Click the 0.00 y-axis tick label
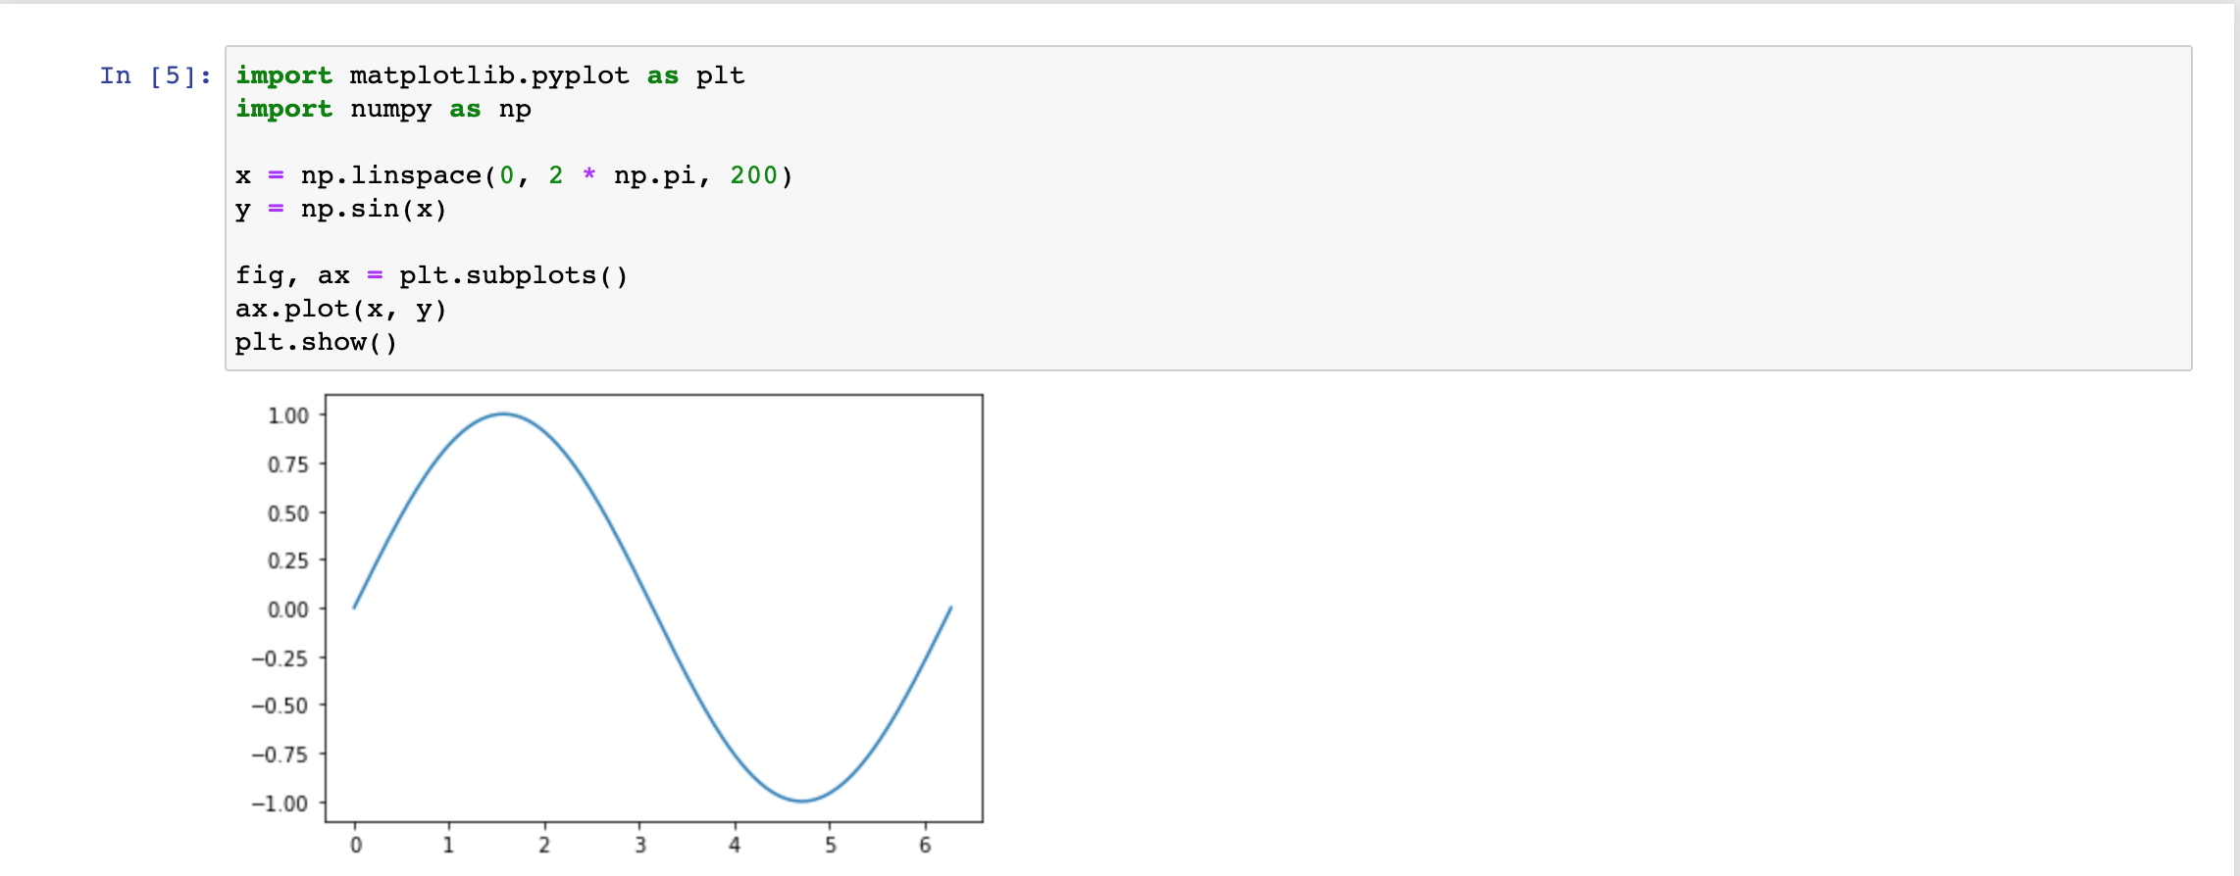 (x=288, y=609)
